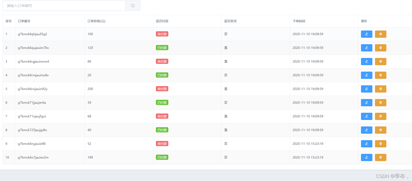Edit order g7kmck725jaujgdts
Screen dimensions: 412x181
click(x=366, y=130)
